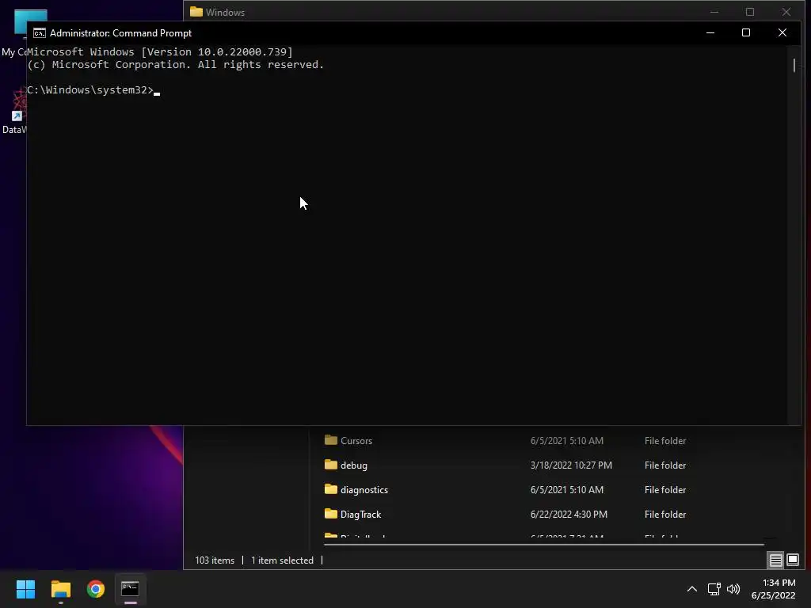Image resolution: width=811 pixels, height=608 pixels.
Task: Maximize the Windows Explorer window
Action: pyautogui.click(x=750, y=12)
